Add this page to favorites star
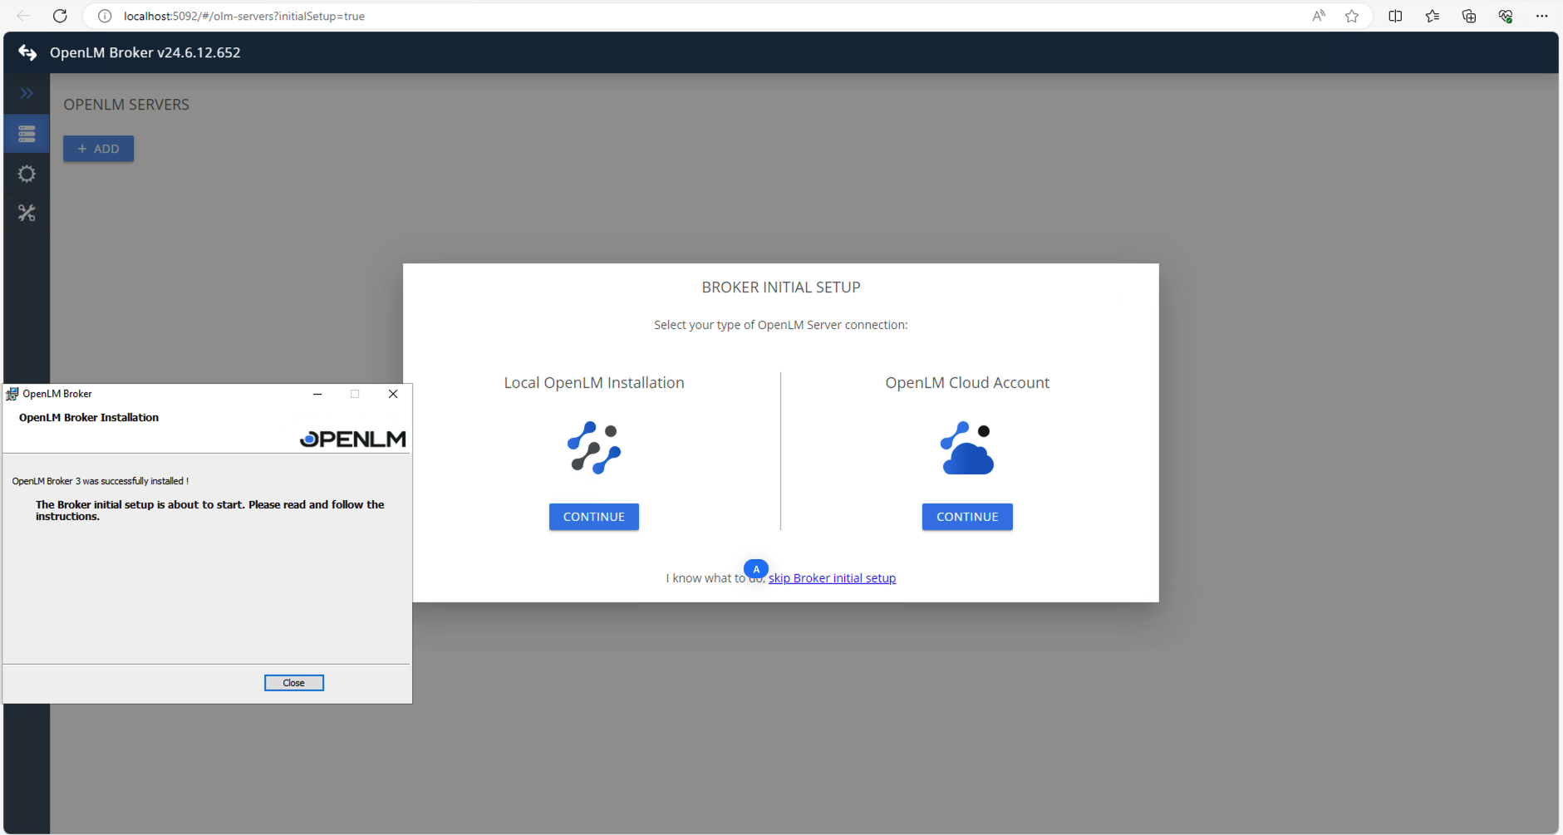This screenshot has width=1563, height=835. (1352, 16)
